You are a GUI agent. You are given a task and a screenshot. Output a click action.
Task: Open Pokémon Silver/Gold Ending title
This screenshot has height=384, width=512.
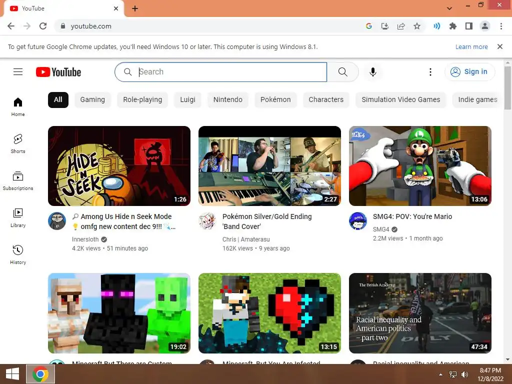[x=267, y=221]
